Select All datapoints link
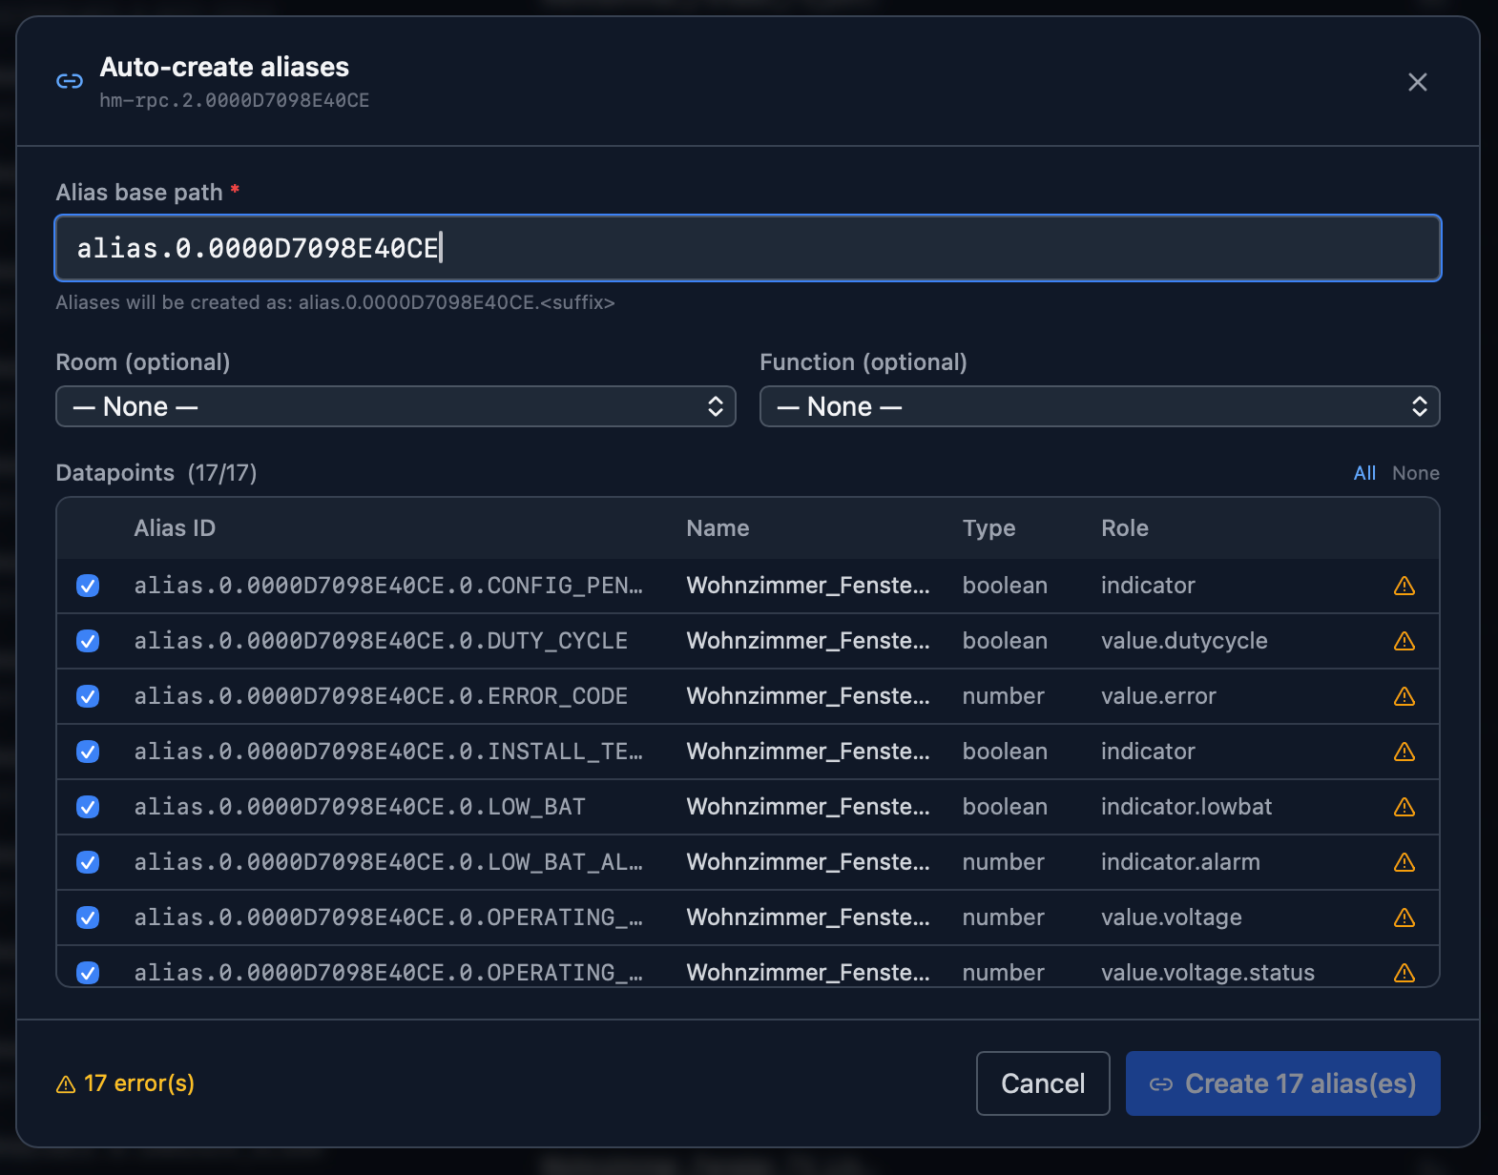This screenshot has width=1498, height=1175. point(1364,473)
